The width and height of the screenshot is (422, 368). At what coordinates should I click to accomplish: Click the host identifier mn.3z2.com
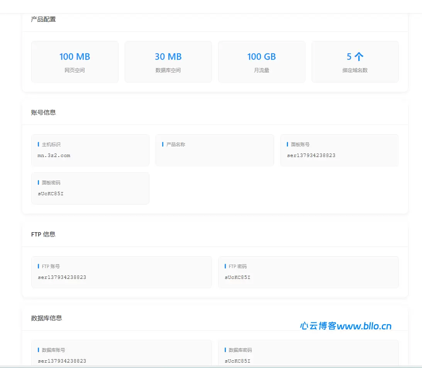[54, 155]
